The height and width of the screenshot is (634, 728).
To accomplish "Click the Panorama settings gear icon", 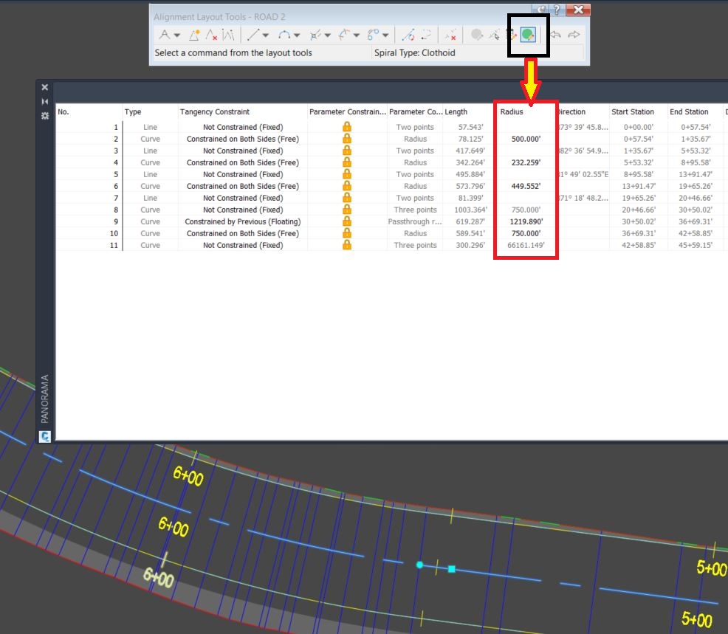I will pyautogui.click(x=44, y=114).
